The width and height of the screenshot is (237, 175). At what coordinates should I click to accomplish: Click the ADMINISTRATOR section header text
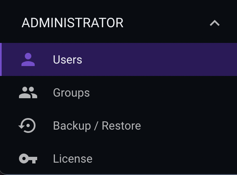click(x=73, y=23)
